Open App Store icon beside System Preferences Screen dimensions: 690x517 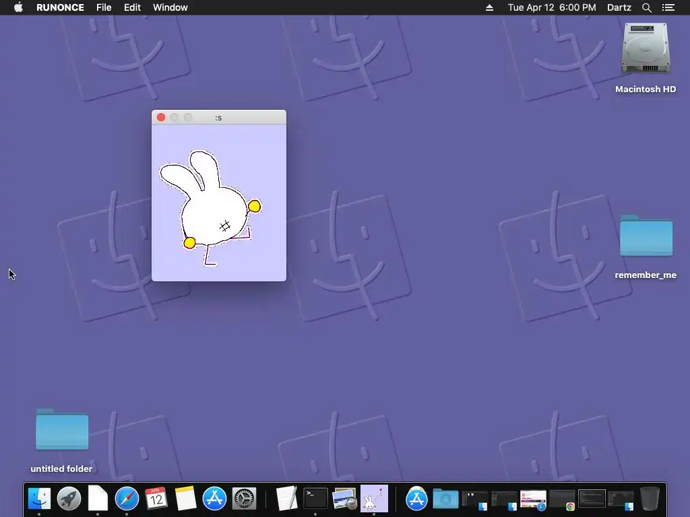pos(214,499)
